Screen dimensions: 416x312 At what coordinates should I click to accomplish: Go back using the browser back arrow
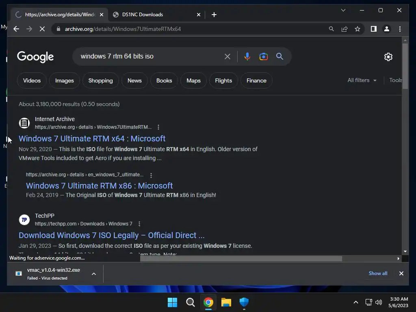16,29
